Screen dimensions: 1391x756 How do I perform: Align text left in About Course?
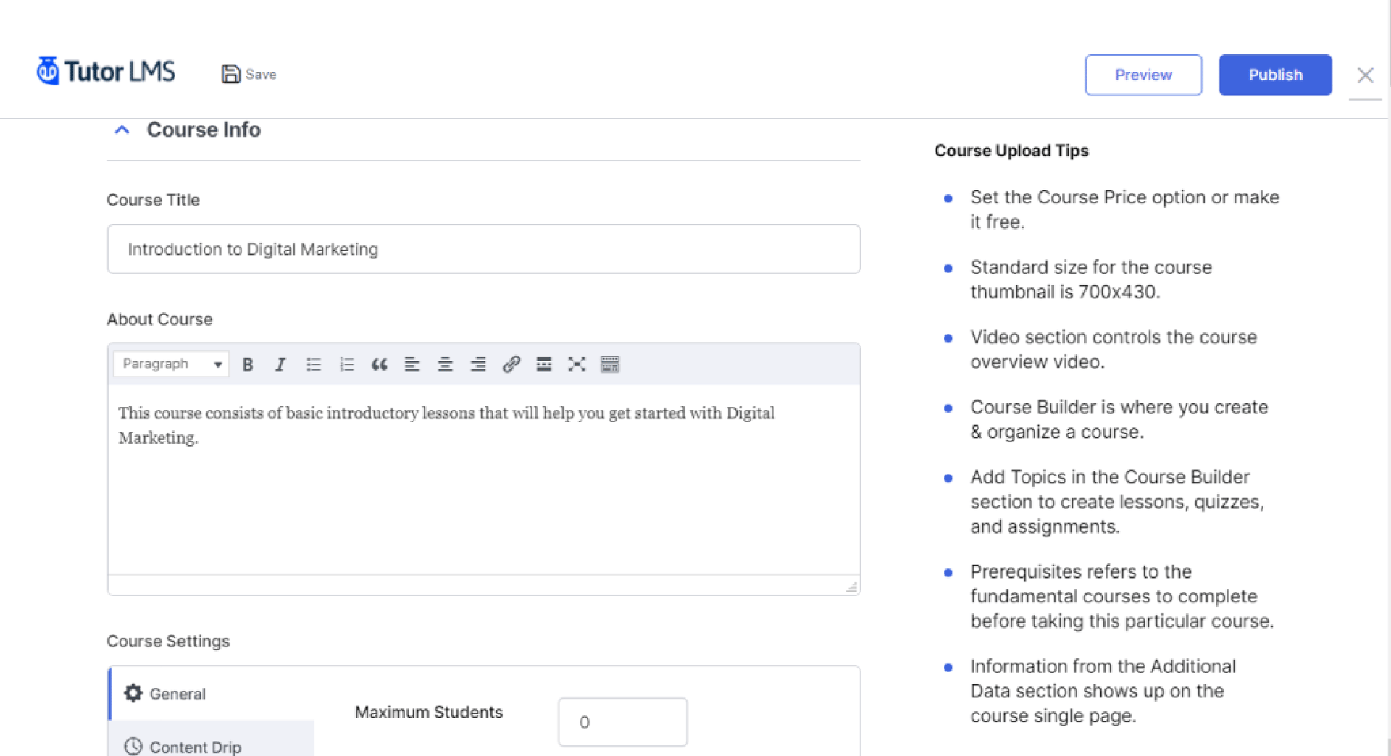412,364
